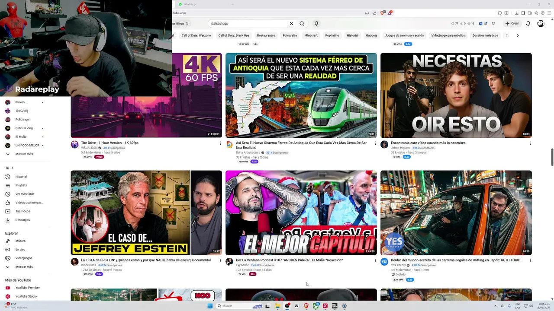Image resolution: width=554 pixels, height=311 pixels.
Task: Open the Yes Theory channel link
Action: 398,265
